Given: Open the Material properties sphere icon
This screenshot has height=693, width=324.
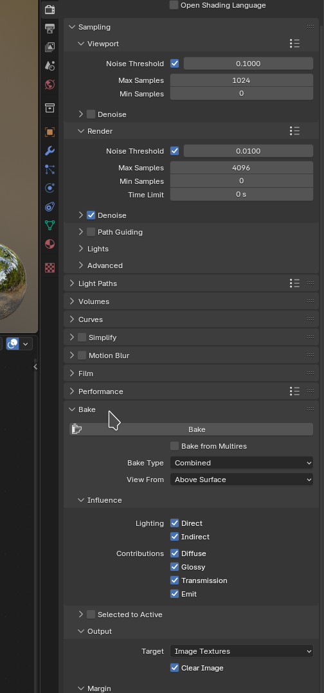Looking at the screenshot, I should [x=50, y=244].
